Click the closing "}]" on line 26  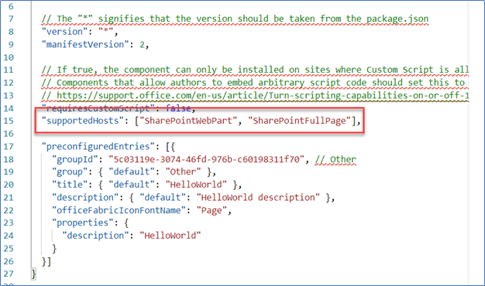tap(46, 261)
